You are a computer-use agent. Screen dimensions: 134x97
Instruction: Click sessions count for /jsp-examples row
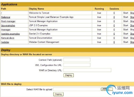[x=114, y=26]
